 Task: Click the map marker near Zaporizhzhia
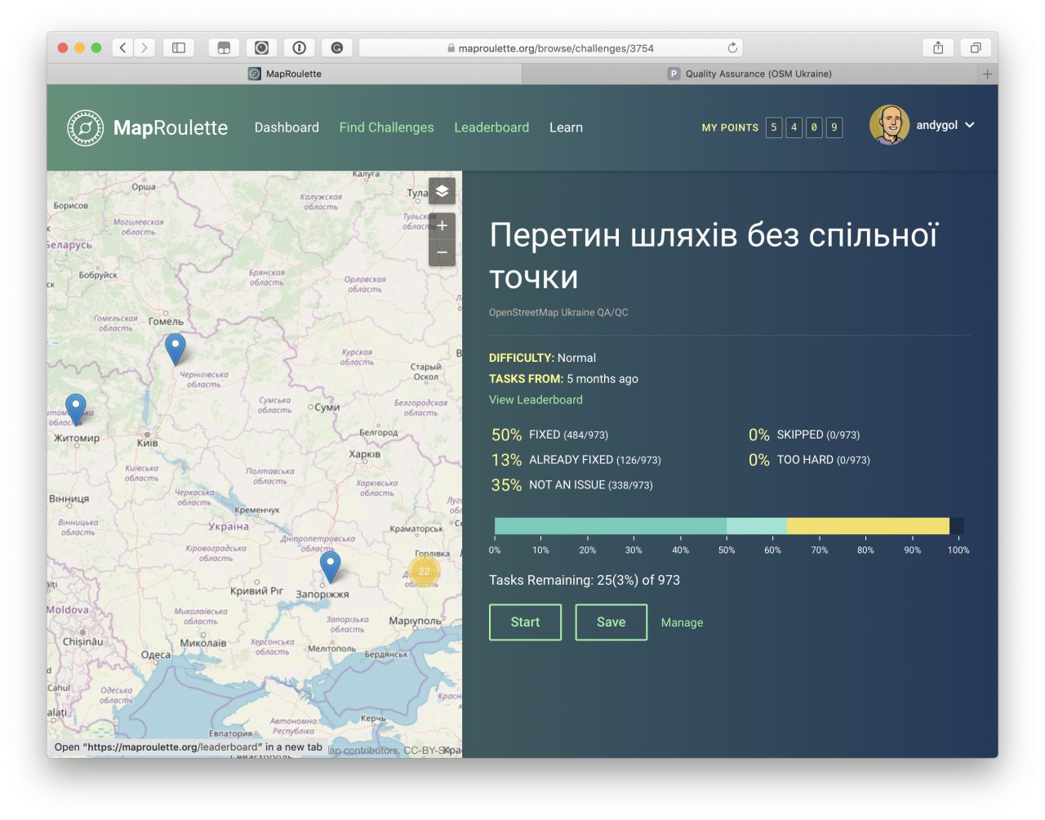coord(330,567)
